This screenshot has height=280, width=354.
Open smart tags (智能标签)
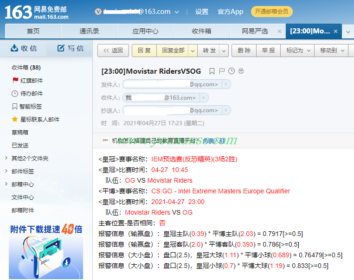pos(27,107)
